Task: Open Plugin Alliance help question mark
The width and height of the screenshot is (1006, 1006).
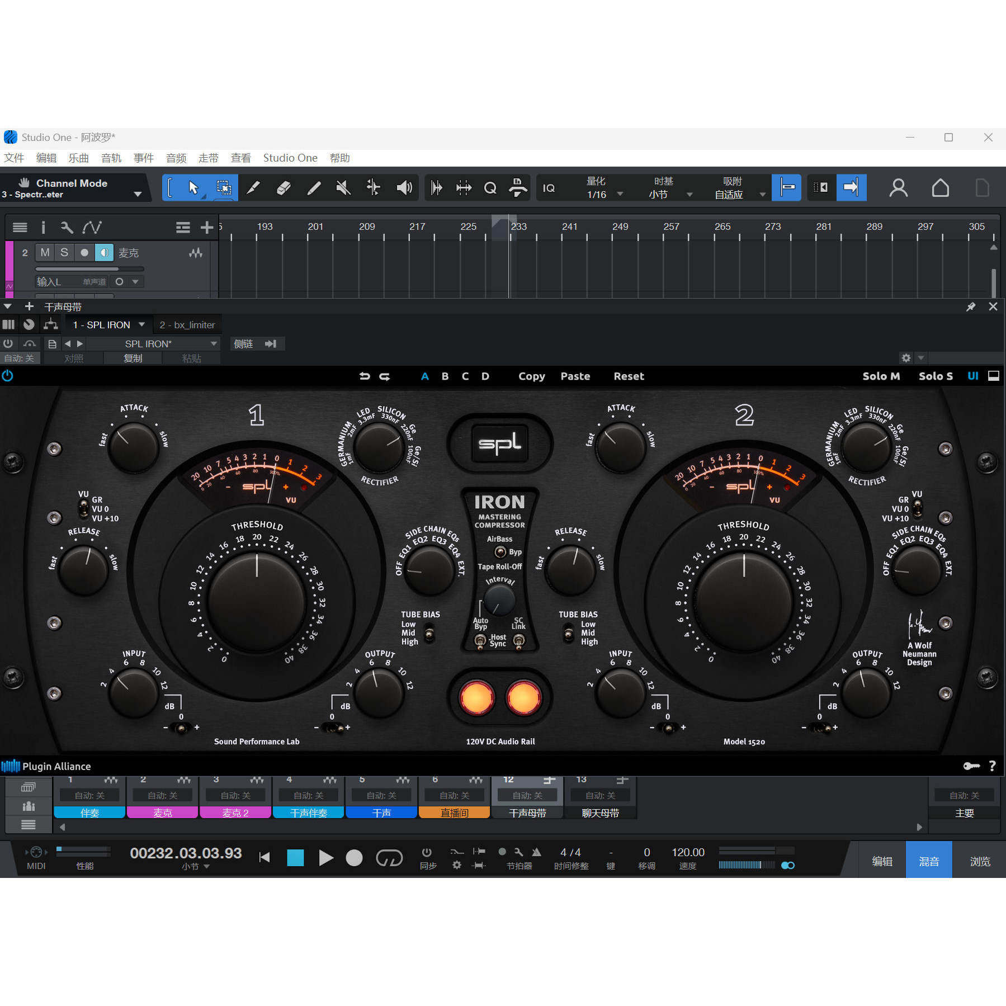Action: click(993, 766)
